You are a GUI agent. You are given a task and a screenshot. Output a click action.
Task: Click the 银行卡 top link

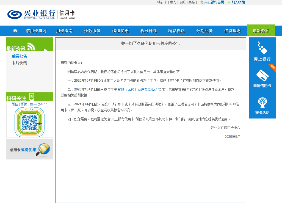coord(162,2)
